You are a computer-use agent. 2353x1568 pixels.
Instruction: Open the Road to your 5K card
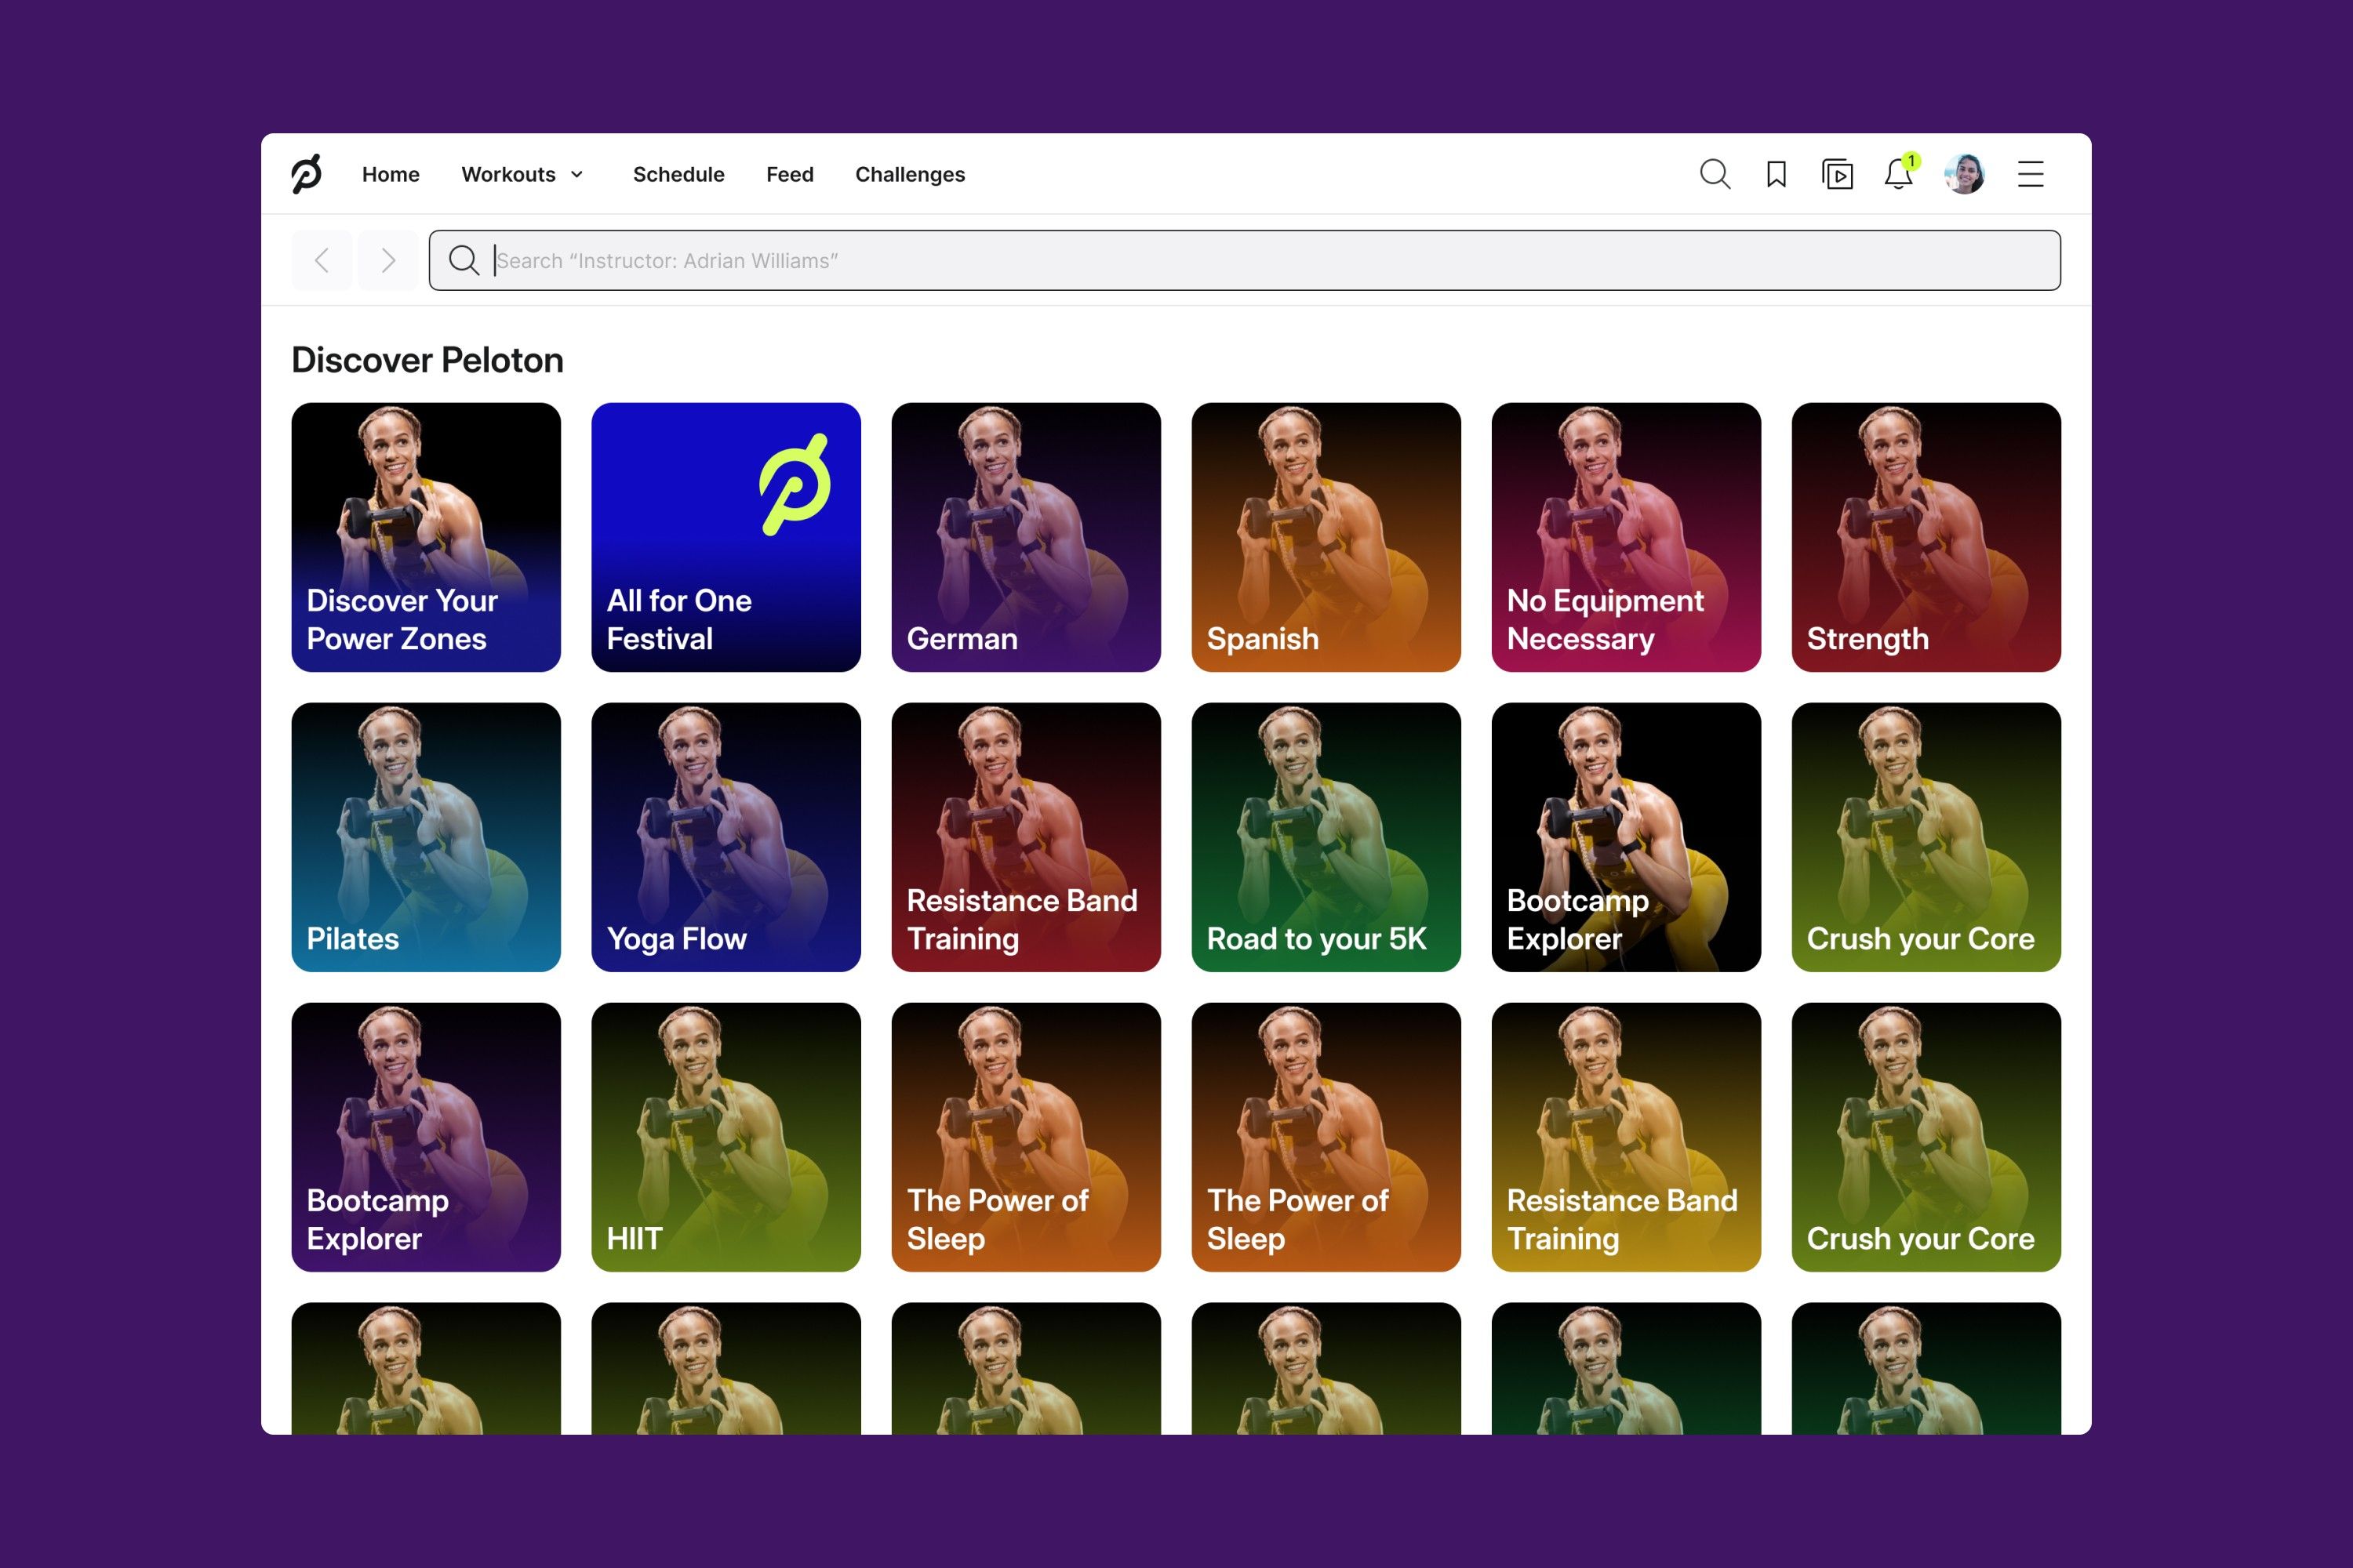[x=1326, y=837]
